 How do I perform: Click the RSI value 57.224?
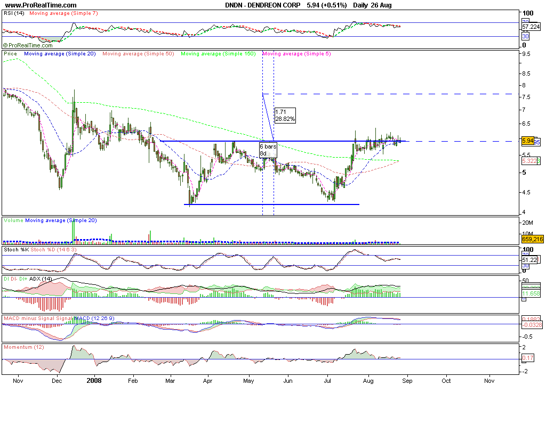(531, 27)
